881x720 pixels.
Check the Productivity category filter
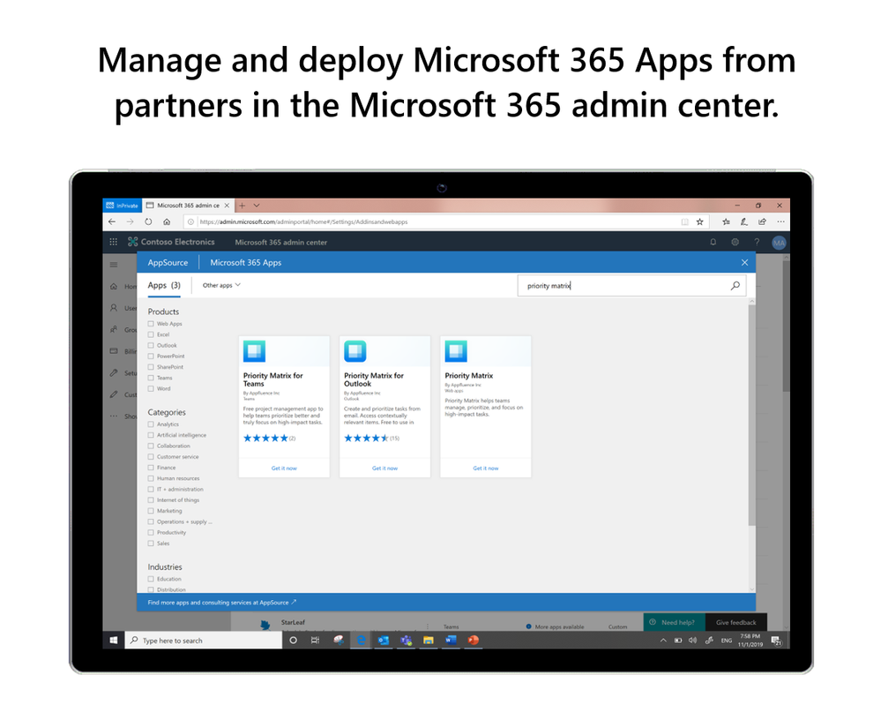(x=151, y=532)
